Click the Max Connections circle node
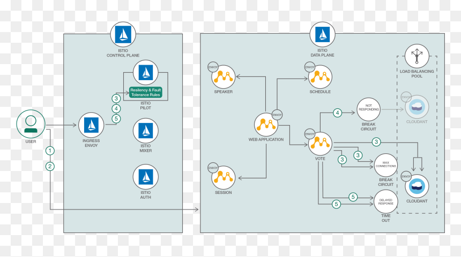 click(x=386, y=165)
